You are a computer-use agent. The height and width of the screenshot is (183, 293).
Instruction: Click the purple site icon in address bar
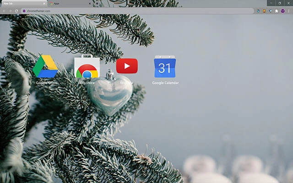click(24, 11)
